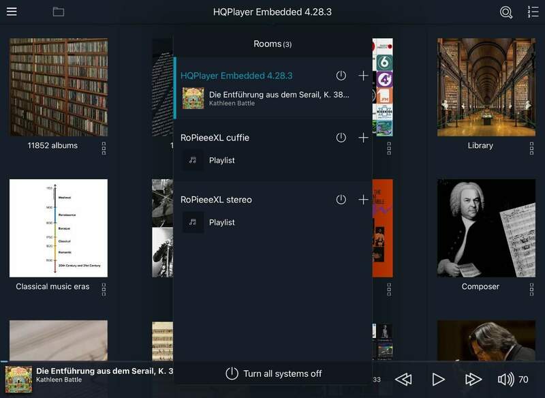Screen dimensions: 545x398
Task: Click the volume speaker icon
Action: [505, 380]
